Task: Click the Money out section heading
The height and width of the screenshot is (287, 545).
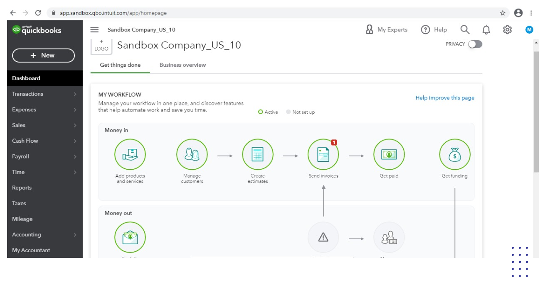Action: pyautogui.click(x=118, y=213)
